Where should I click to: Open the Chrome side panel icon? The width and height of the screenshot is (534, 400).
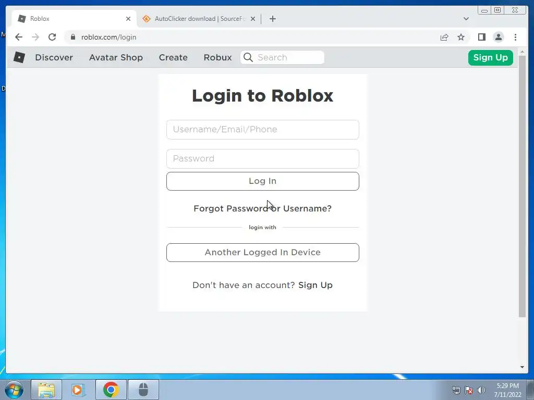point(481,37)
